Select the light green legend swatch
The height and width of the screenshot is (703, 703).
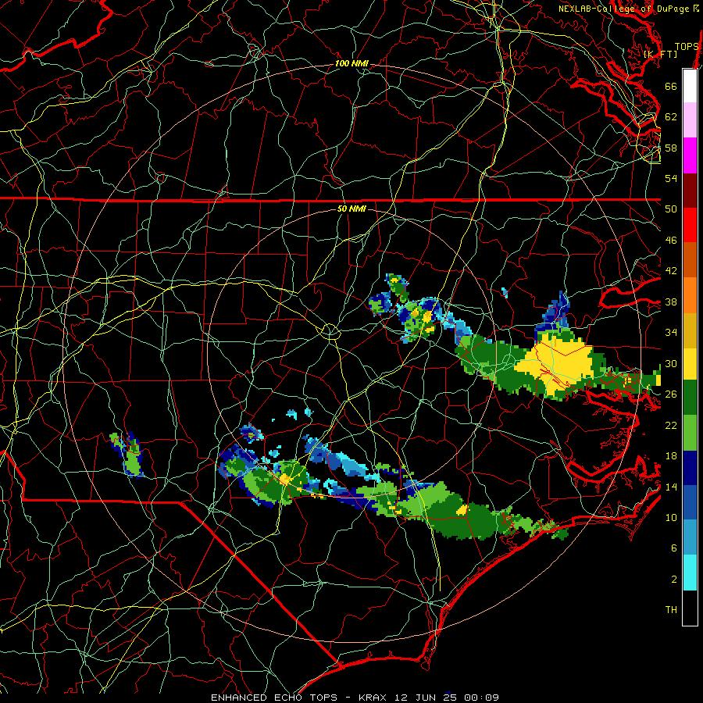(x=690, y=433)
